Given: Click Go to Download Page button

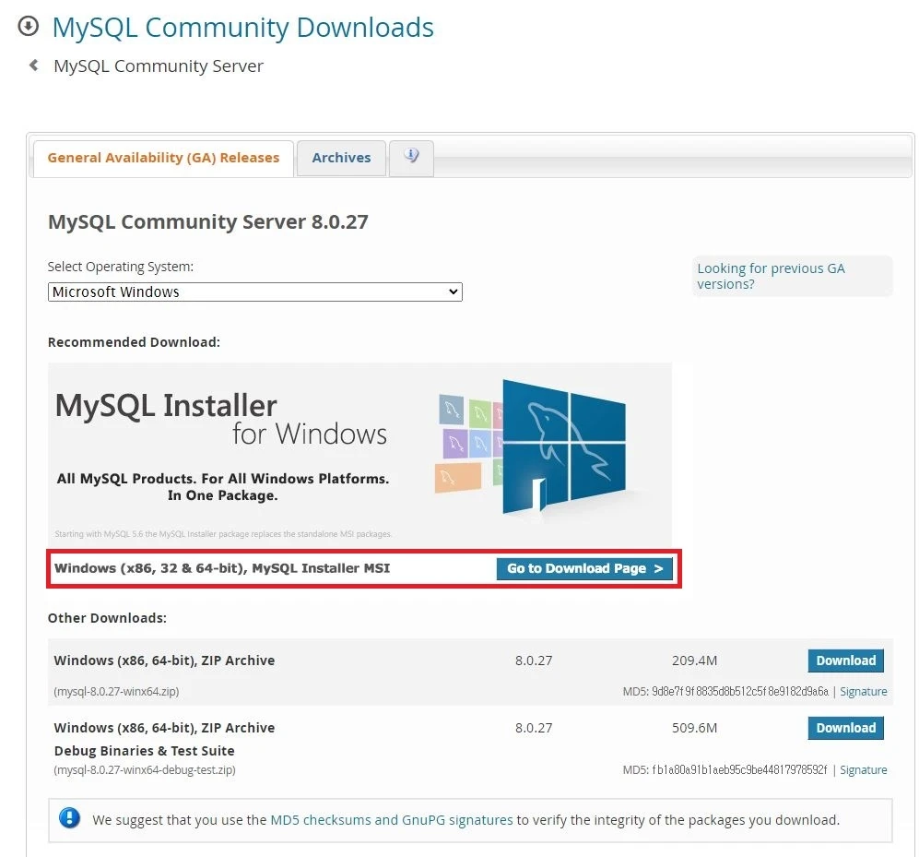Looking at the screenshot, I should (x=584, y=568).
